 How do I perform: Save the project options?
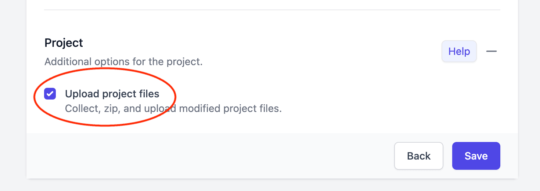coord(476,156)
